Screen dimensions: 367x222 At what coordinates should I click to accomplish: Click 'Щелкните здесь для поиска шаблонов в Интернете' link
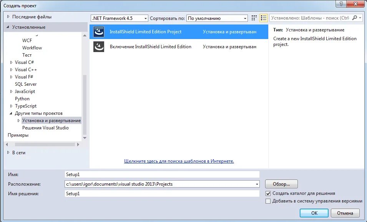coord(179,161)
